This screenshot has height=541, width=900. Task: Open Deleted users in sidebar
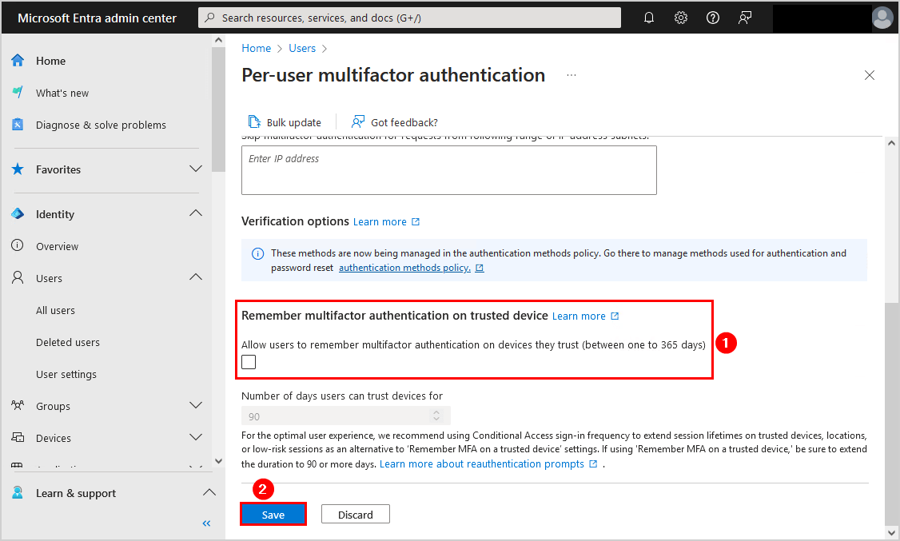pos(68,343)
